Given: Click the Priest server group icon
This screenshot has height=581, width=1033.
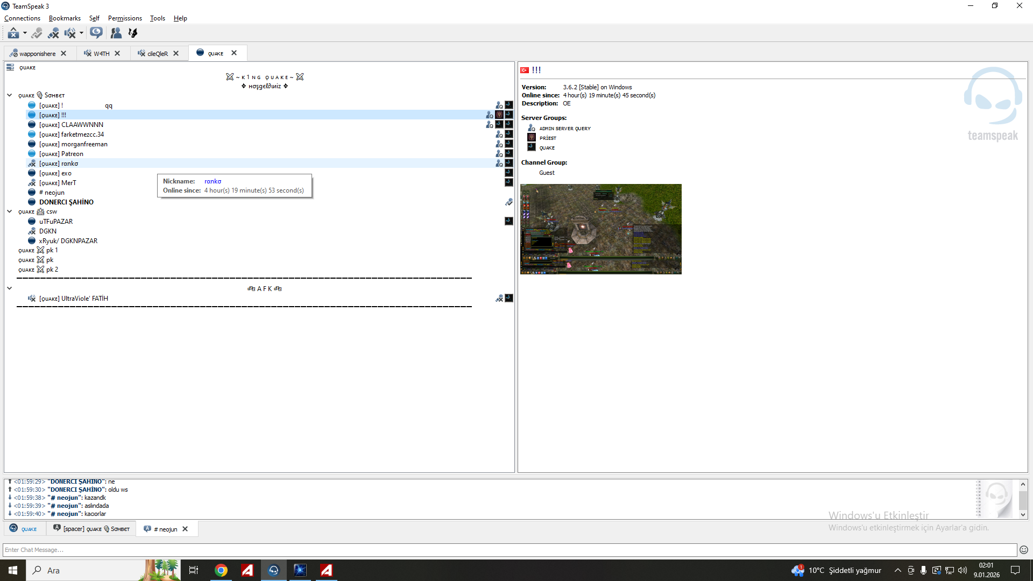Looking at the screenshot, I should coord(532,138).
